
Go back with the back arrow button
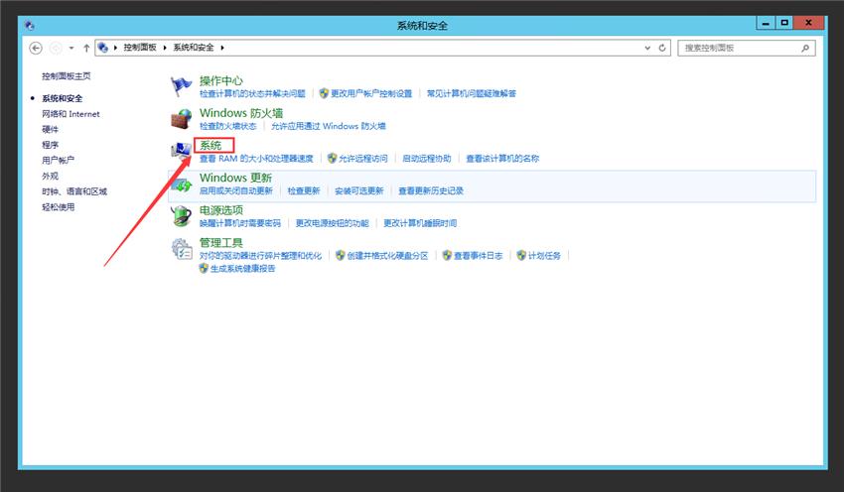coord(36,48)
